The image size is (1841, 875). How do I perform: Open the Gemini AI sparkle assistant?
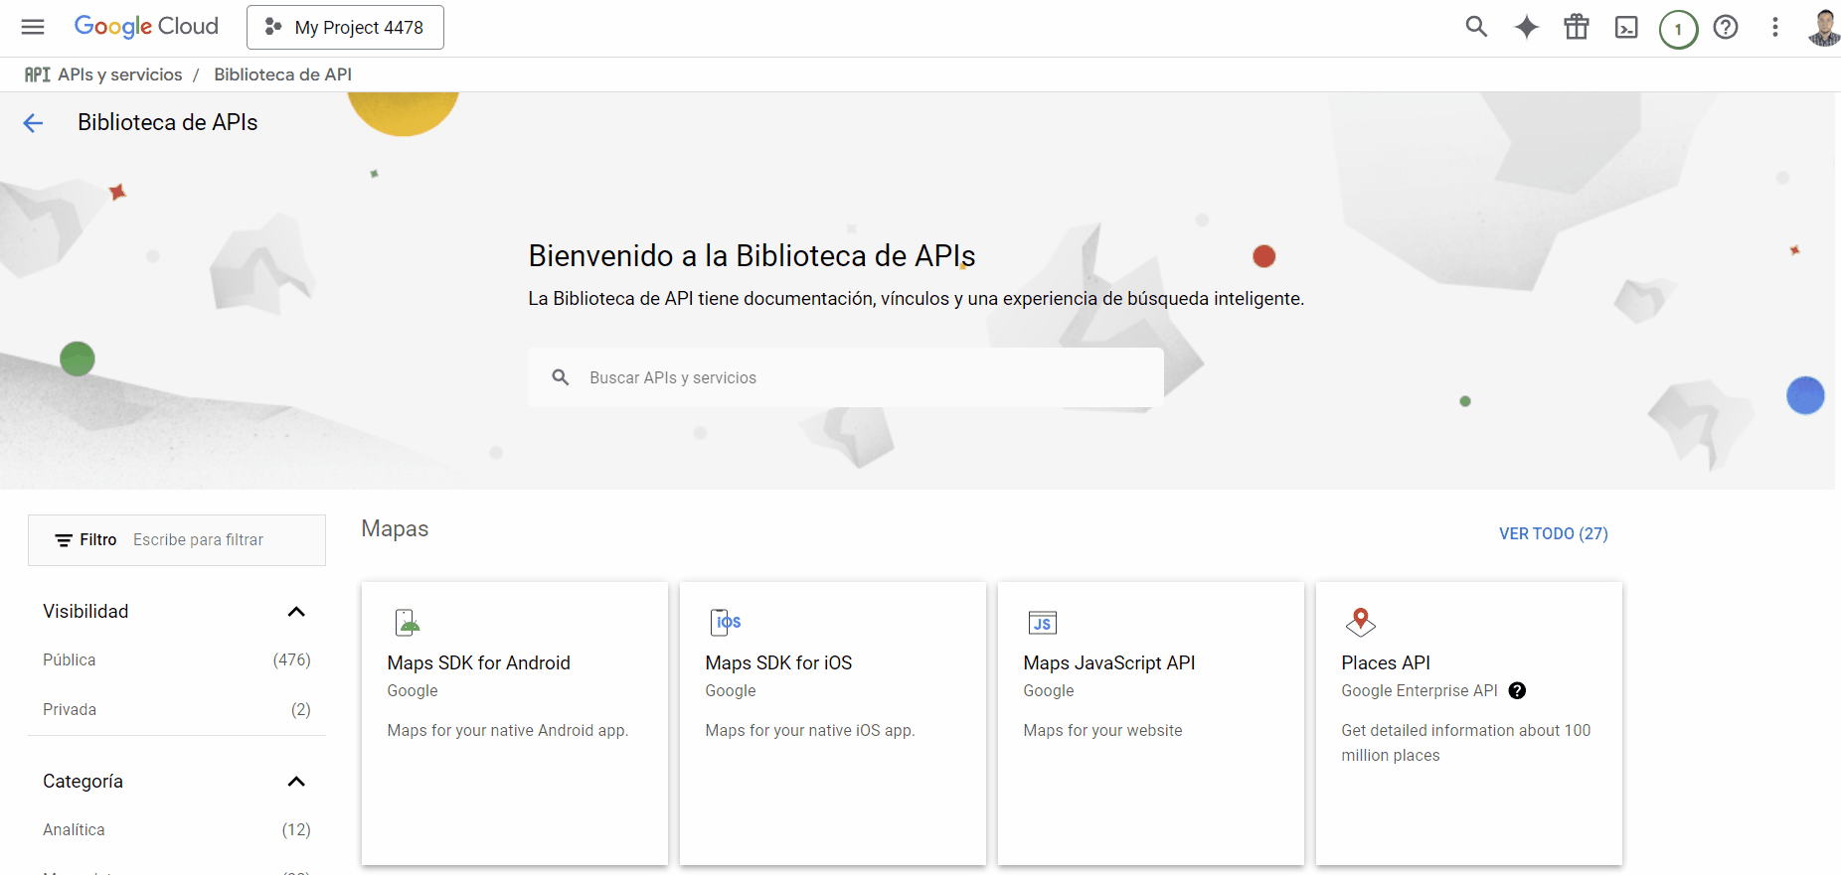(x=1526, y=27)
